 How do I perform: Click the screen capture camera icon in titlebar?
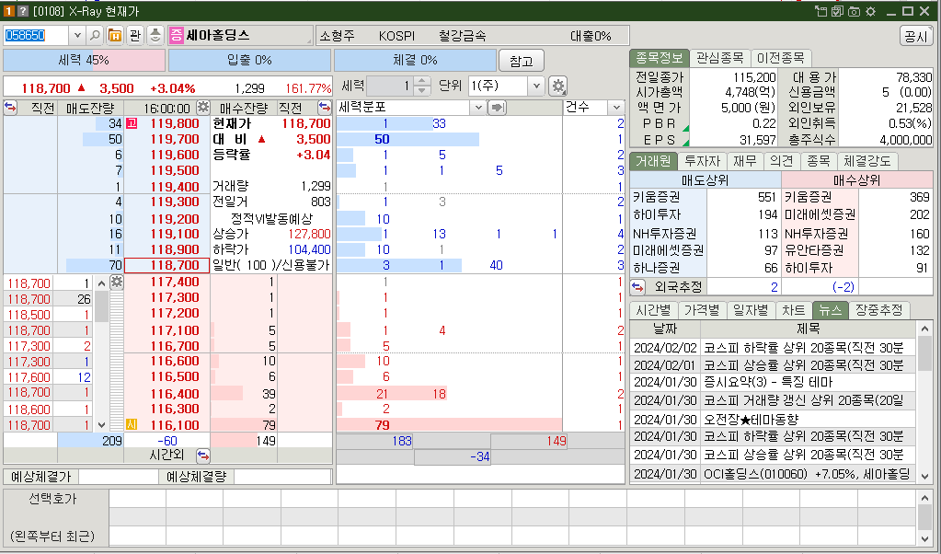(854, 10)
